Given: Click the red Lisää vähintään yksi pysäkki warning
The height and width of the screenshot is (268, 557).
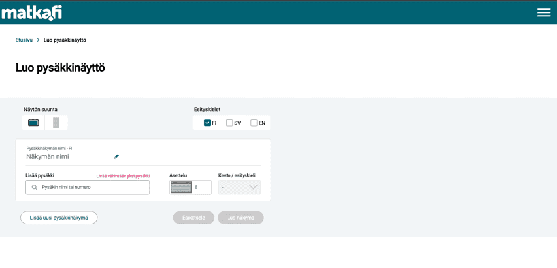Looking at the screenshot, I should click(124, 176).
